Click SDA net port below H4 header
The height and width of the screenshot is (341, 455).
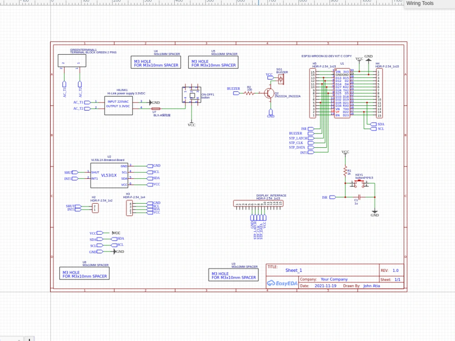pos(374,124)
